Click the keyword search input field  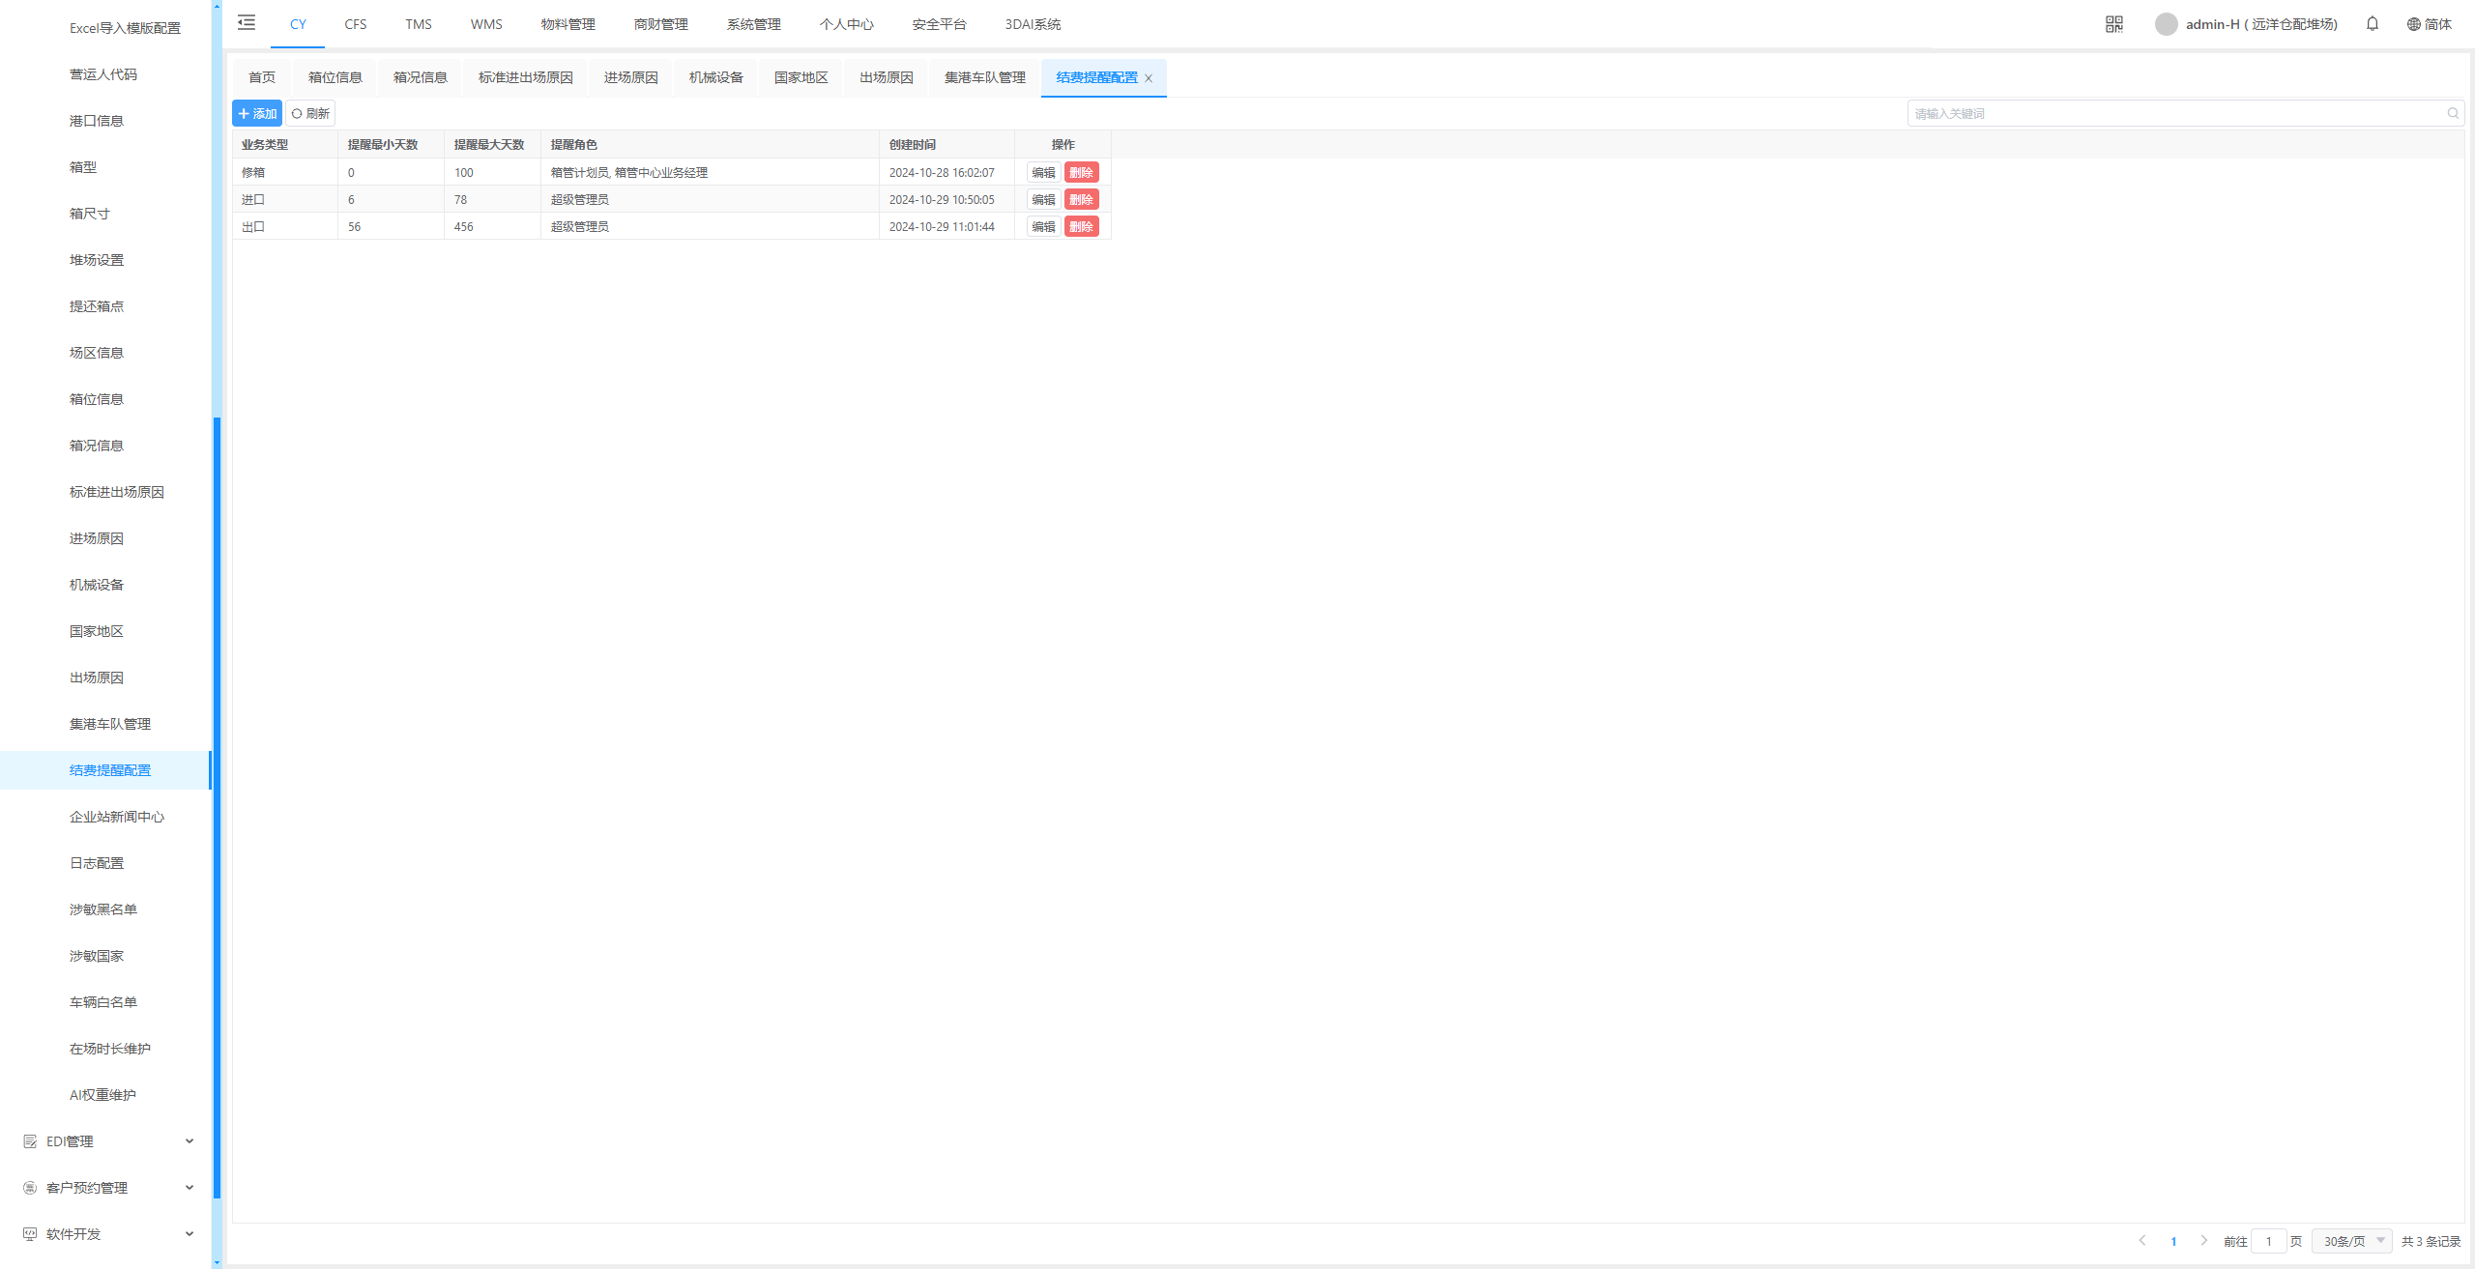pos(2175,113)
